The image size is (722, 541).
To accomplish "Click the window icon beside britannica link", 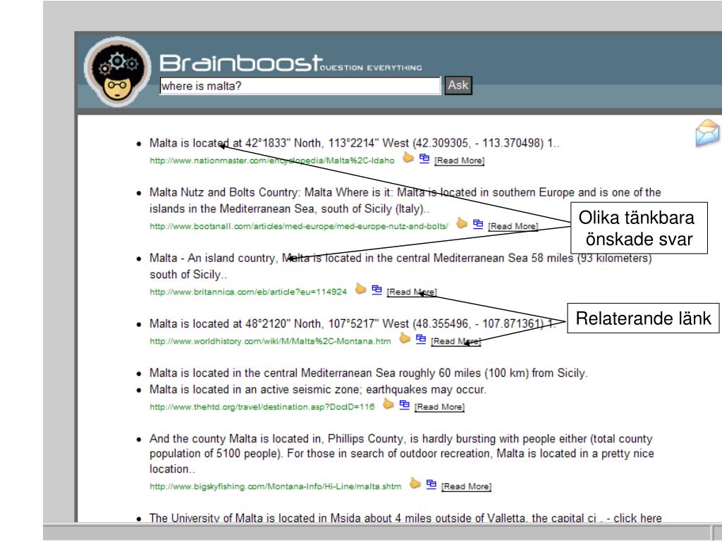I will coord(377,290).
